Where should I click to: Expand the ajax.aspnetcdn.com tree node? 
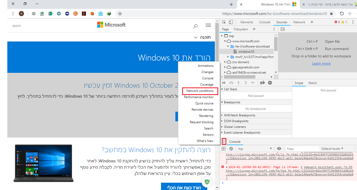[225, 67]
